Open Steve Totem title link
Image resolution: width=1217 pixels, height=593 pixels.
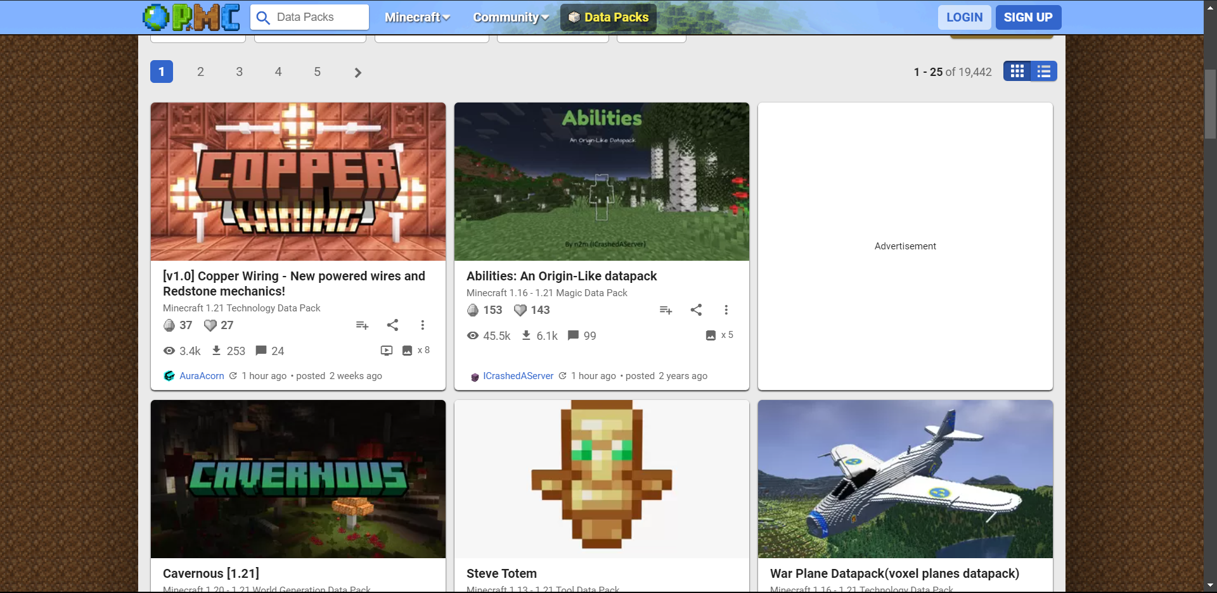pyautogui.click(x=501, y=573)
